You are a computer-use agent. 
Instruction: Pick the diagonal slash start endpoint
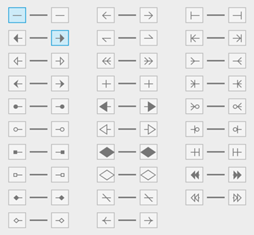click(106, 198)
